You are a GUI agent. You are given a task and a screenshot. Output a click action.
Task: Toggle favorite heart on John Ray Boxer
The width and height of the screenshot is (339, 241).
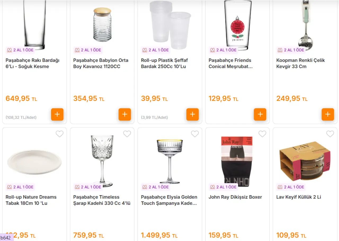[262, 134]
